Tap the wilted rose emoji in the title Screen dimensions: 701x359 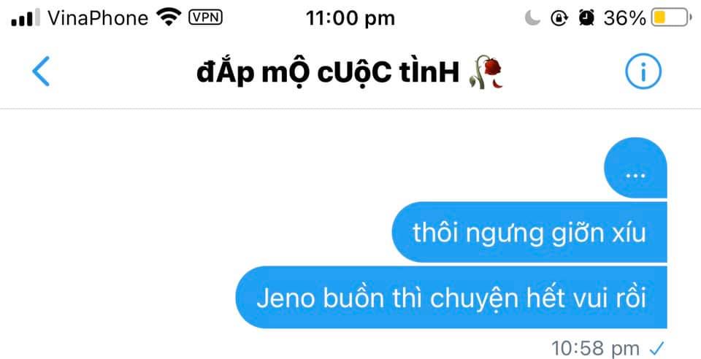[x=486, y=72]
